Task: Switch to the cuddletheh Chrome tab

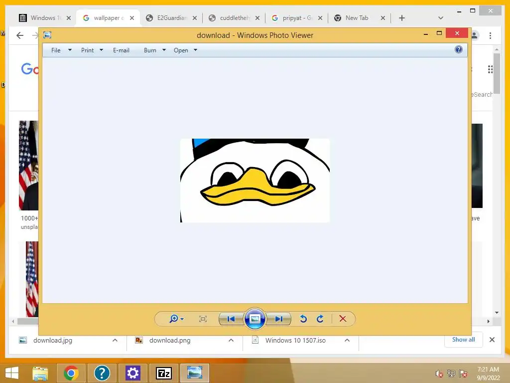Action: point(234,18)
